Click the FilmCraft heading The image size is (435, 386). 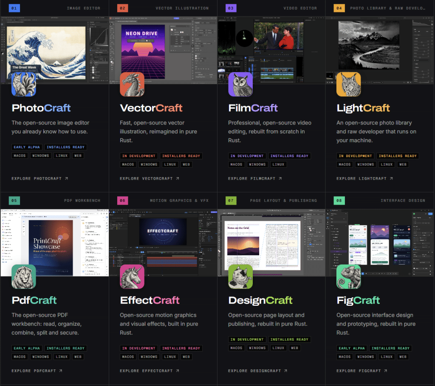253,108
